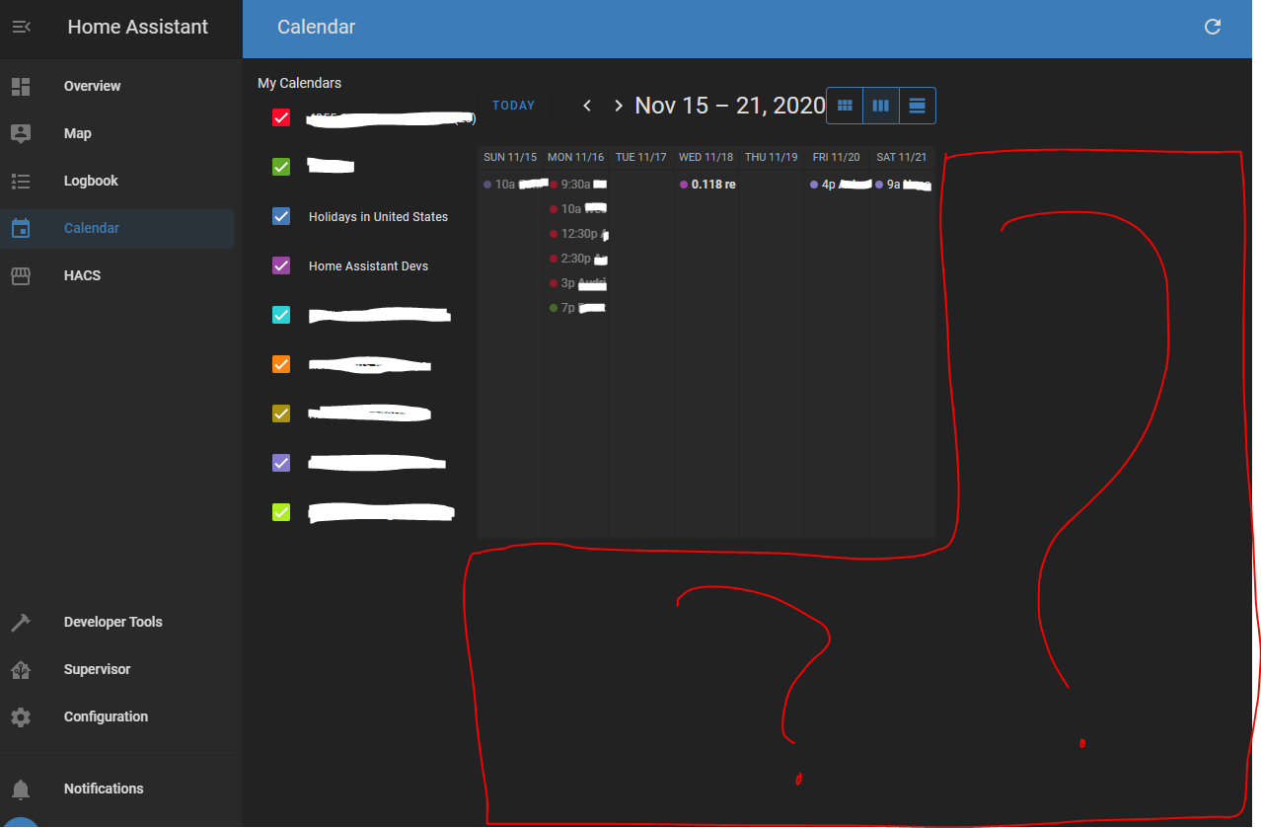Open Monday 3p event
The width and height of the screenshot is (1261, 828).
pyautogui.click(x=576, y=283)
